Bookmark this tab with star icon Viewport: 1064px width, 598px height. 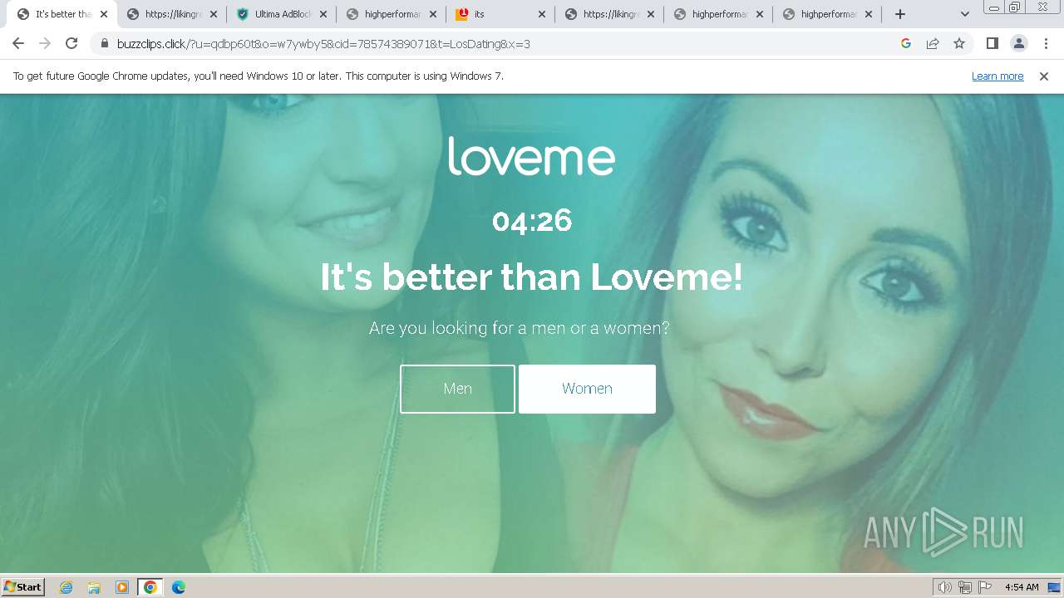tap(959, 44)
